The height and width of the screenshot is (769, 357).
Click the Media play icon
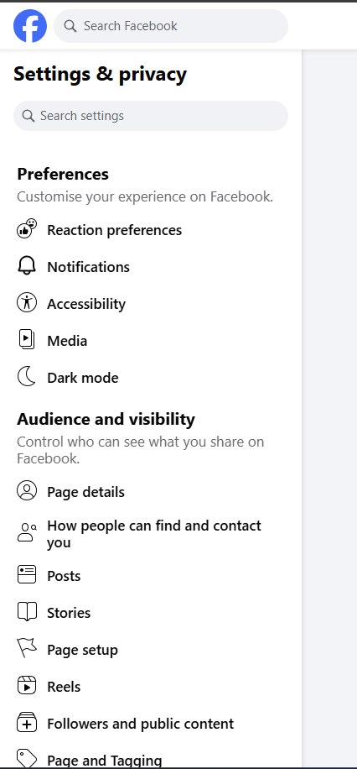click(x=27, y=339)
